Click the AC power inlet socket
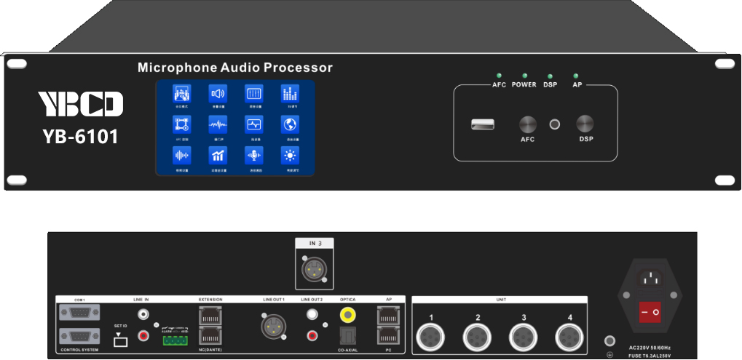The height and width of the screenshot is (360, 742). click(650, 277)
